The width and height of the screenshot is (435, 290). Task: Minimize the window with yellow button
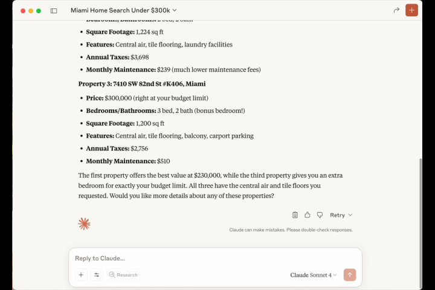pyautogui.click(x=31, y=11)
